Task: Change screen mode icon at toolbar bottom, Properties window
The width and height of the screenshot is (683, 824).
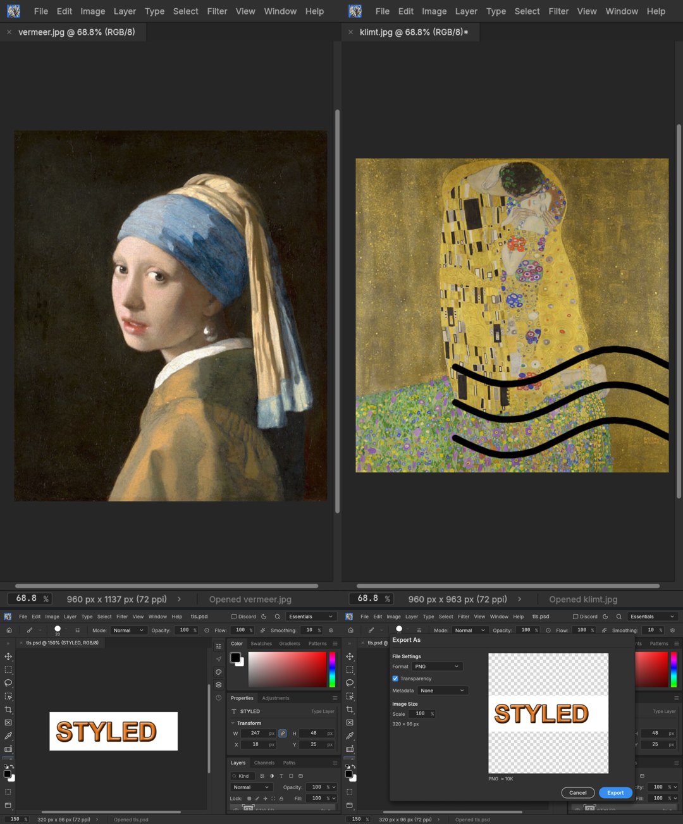Action: click(x=8, y=805)
